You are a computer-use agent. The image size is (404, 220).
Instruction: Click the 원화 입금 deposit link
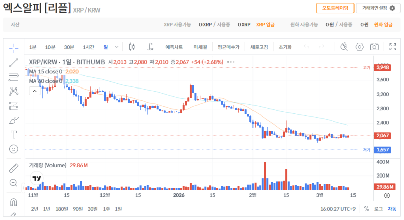[383, 24]
